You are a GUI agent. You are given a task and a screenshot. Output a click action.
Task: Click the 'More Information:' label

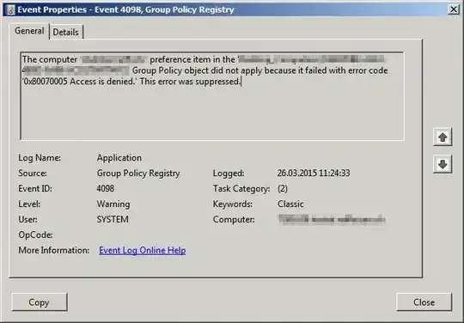pos(54,250)
